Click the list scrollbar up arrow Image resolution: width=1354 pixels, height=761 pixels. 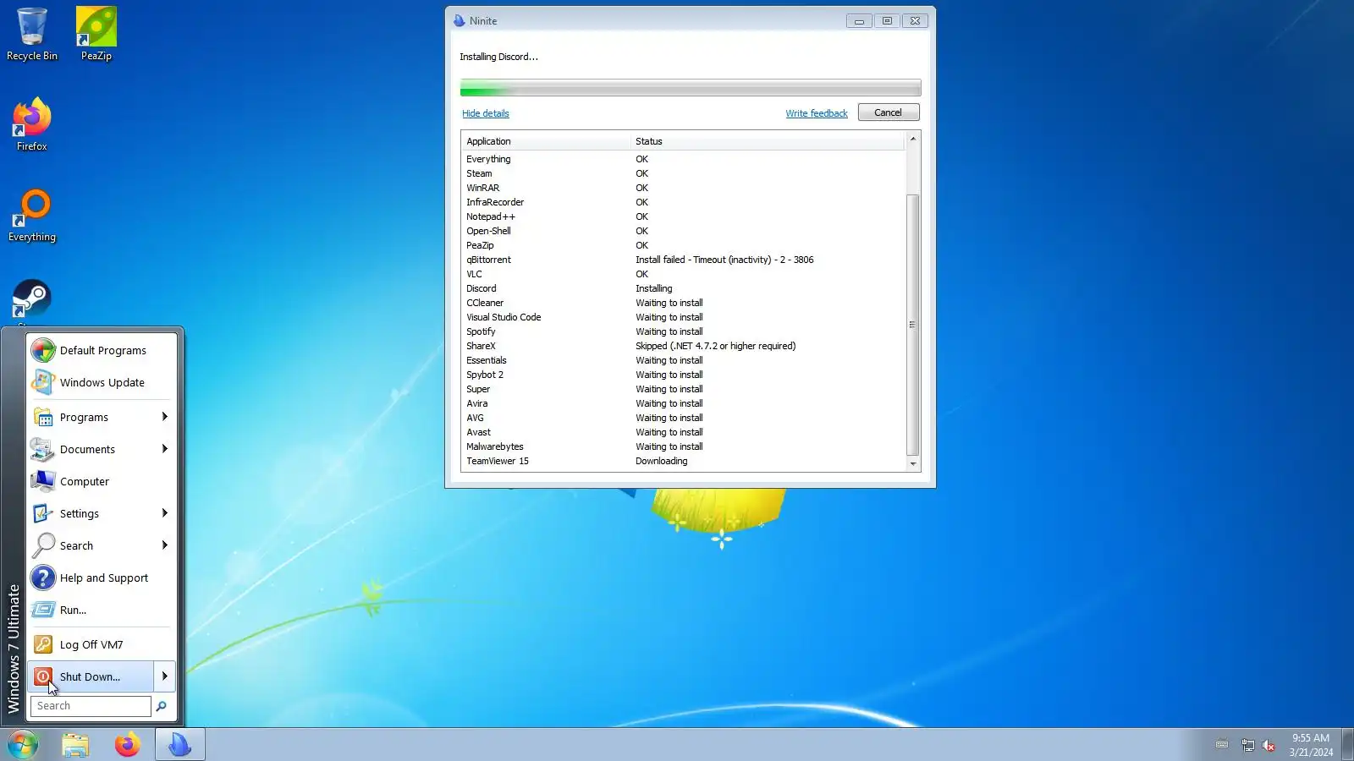click(x=913, y=139)
